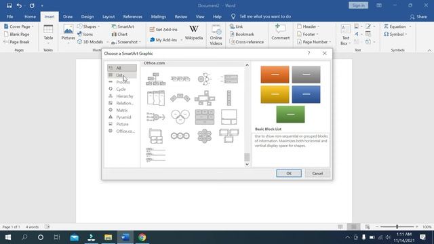Click the Share button

pyautogui.click(x=418, y=16)
